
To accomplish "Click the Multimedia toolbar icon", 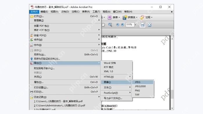I will pyautogui.click(x=124, y=17).
